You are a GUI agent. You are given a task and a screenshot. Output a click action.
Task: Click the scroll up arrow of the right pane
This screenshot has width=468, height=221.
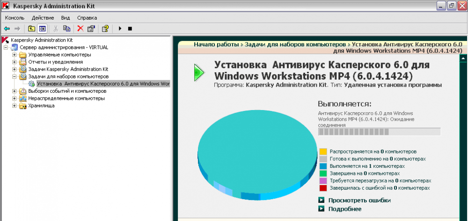pos(463,59)
